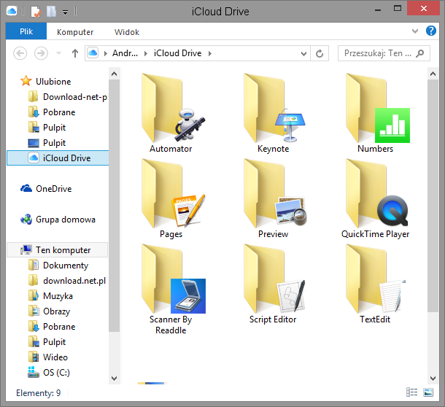Open Obrazy in navigation pane
445x407 pixels.
click(50, 311)
